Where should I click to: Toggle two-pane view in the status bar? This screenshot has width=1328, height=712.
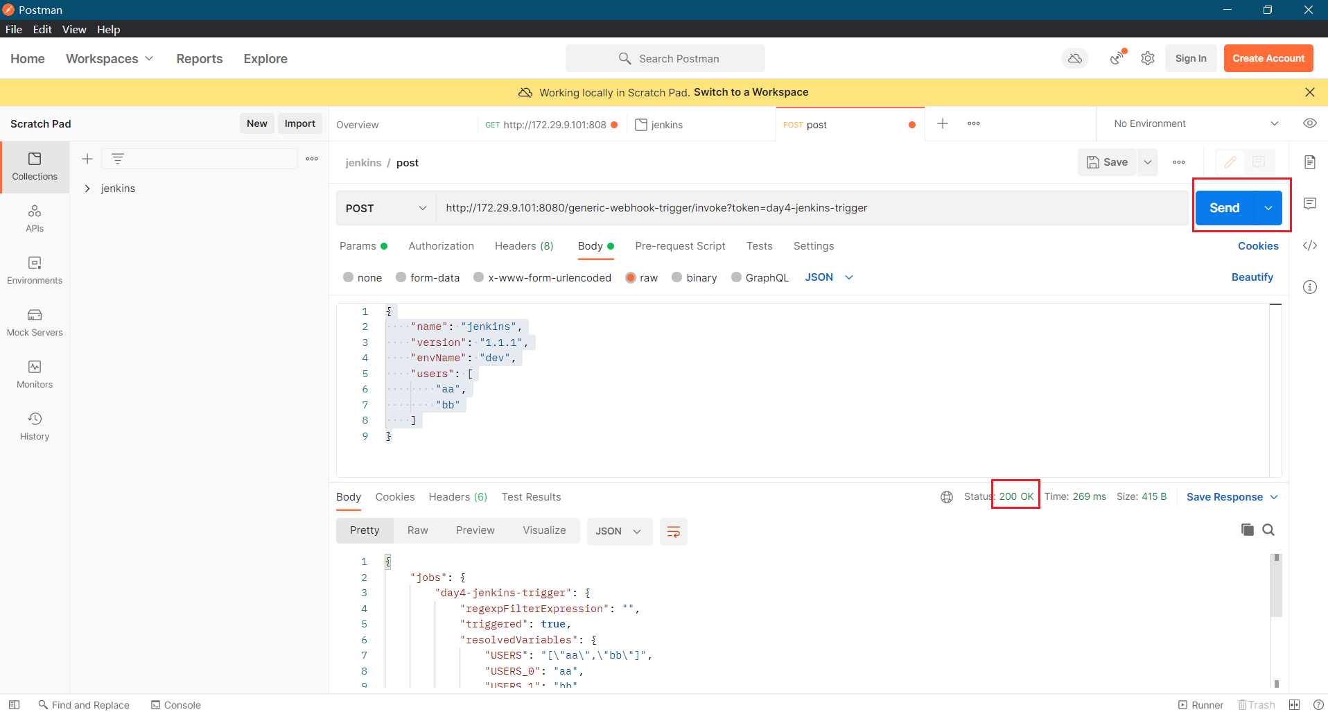(1294, 704)
